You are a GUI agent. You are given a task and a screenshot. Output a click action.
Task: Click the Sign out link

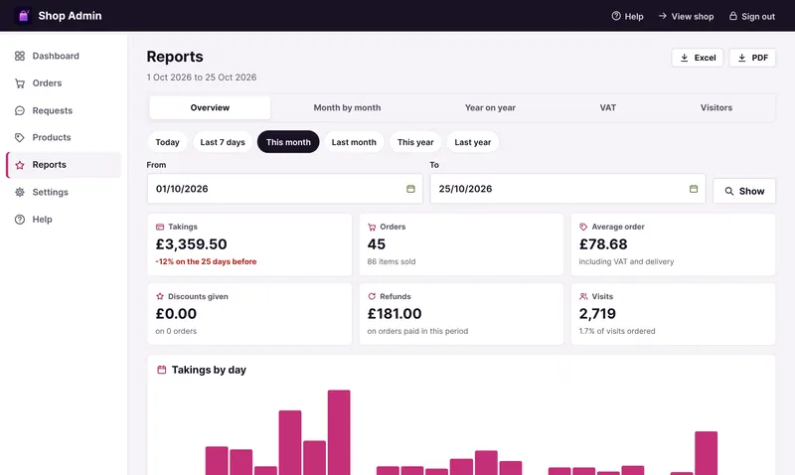tap(752, 16)
